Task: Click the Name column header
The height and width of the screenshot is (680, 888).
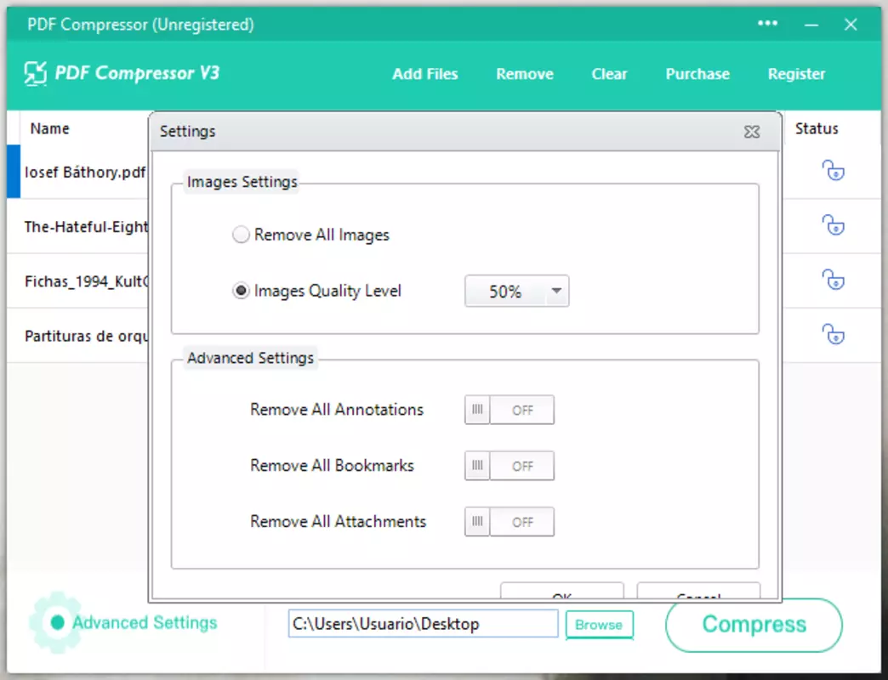Action: click(50, 128)
